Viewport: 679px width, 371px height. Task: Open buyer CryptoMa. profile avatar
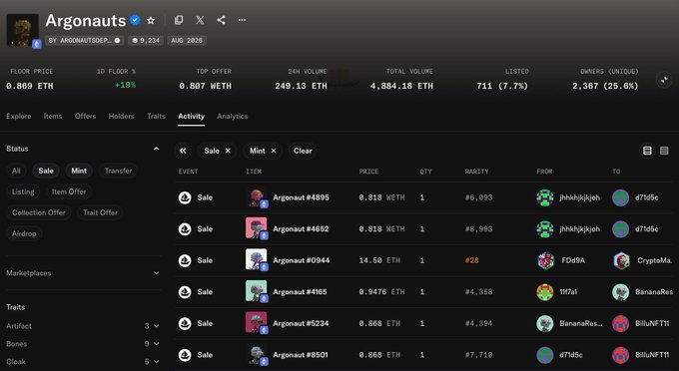(x=621, y=260)
